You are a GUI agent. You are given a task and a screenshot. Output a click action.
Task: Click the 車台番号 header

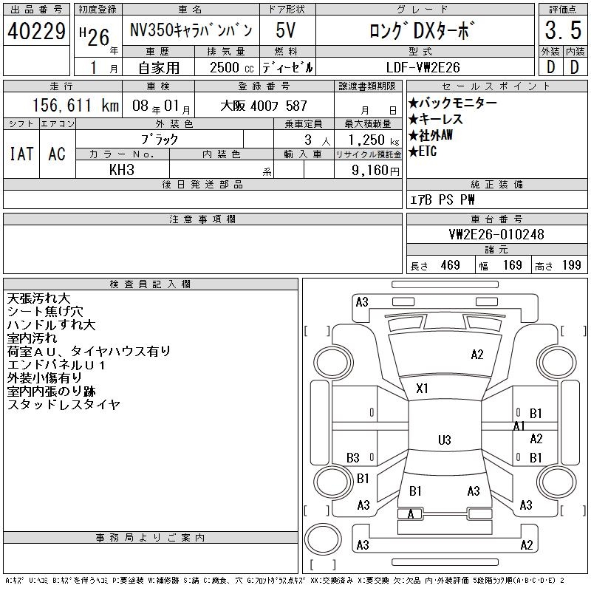[x=496, y=219]
